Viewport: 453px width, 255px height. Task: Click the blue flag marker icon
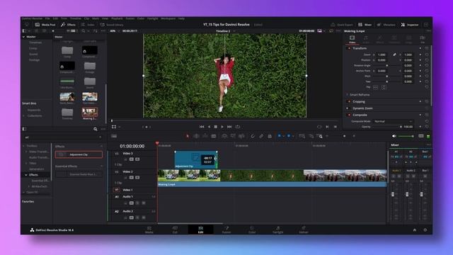[279, 136]
